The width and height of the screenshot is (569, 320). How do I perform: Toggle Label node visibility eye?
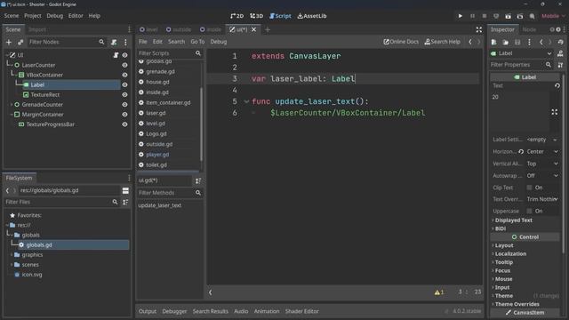[x=124, y=85]
